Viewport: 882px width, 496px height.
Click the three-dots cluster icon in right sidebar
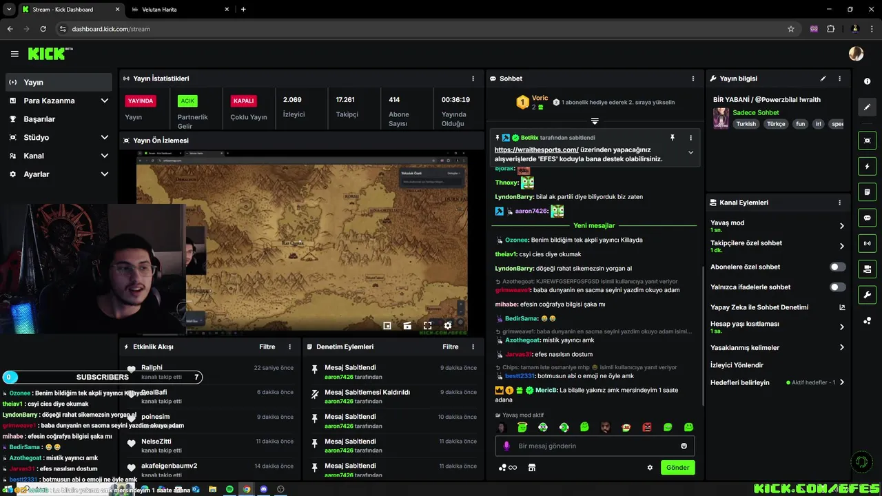(867, 320)
